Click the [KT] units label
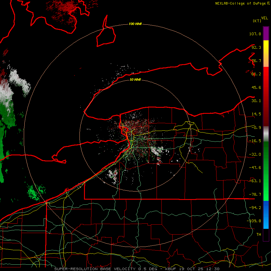The height and width of the screenshot is (271, 271). click(x=257, y=21)
